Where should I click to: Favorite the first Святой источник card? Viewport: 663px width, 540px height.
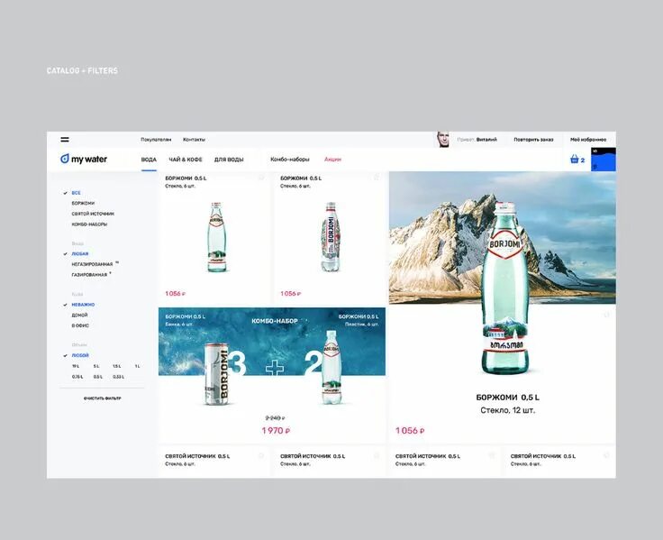262,456
